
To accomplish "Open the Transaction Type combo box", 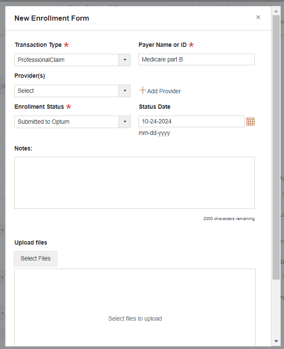I will pyautogui.click(x=69, y=60).
